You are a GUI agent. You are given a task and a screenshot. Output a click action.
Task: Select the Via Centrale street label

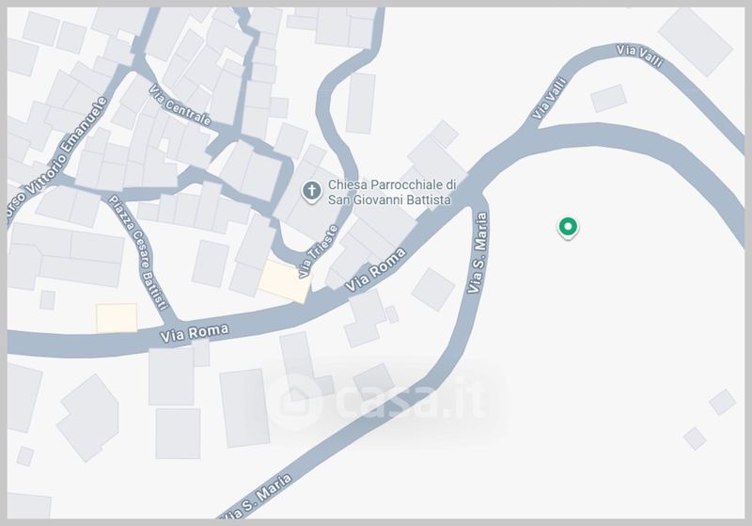180,105
